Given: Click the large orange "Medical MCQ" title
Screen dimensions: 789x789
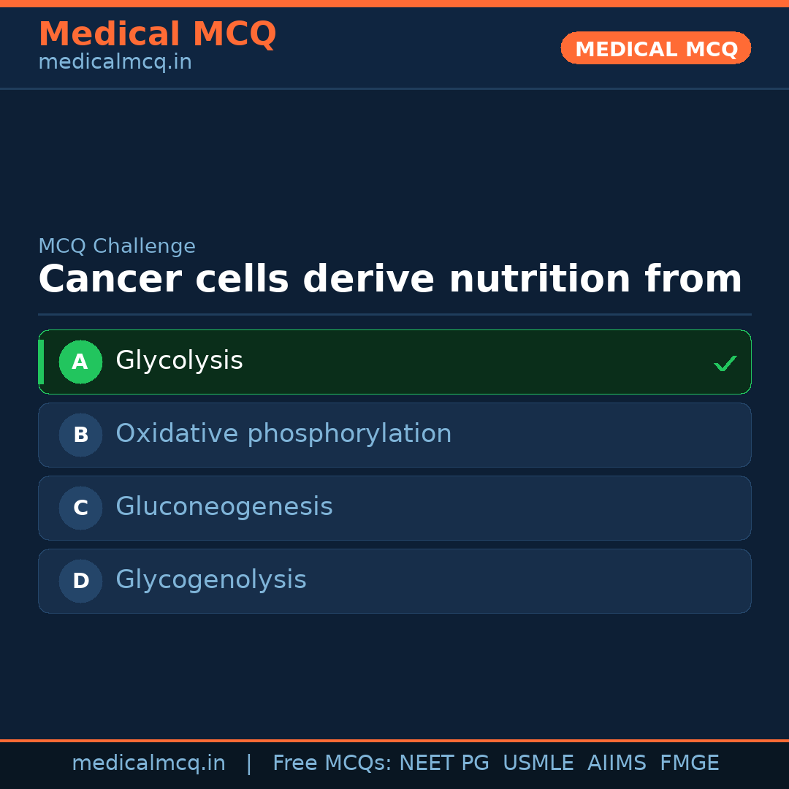Looking at the screenshot, I should [x=157, y=34].
